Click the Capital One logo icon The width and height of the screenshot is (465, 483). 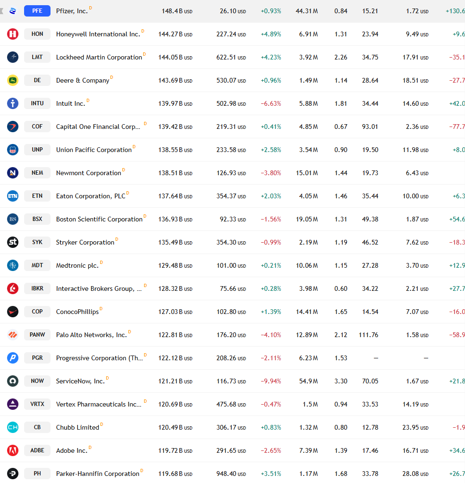tap(13, 126)
